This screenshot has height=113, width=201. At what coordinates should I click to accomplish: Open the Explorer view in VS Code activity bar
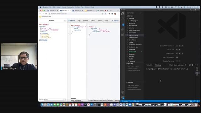pyautogui.click(x=123, y=13)
